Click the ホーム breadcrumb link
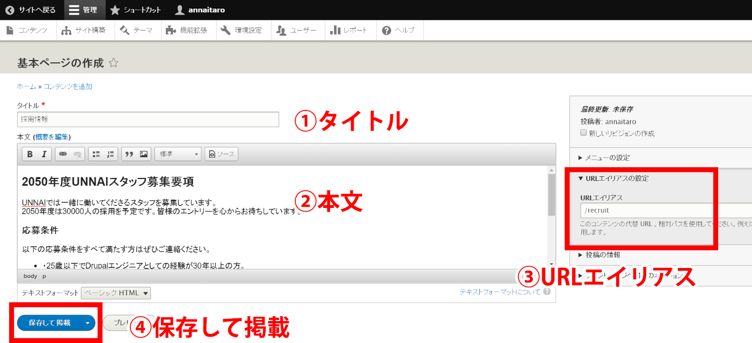752x343 pixels. (26, 86)
